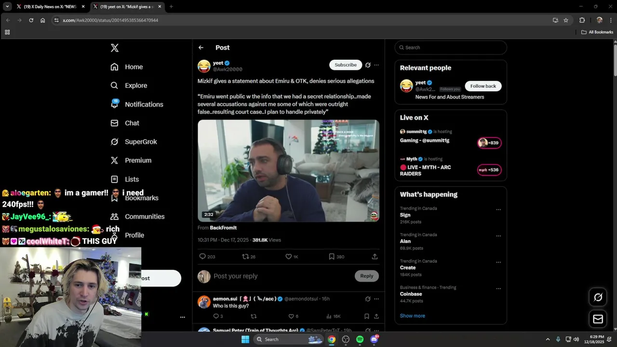The width and height of the screenshot is (617, 347).
Task: Open the Windows Start menu
Action: point(245,339)
